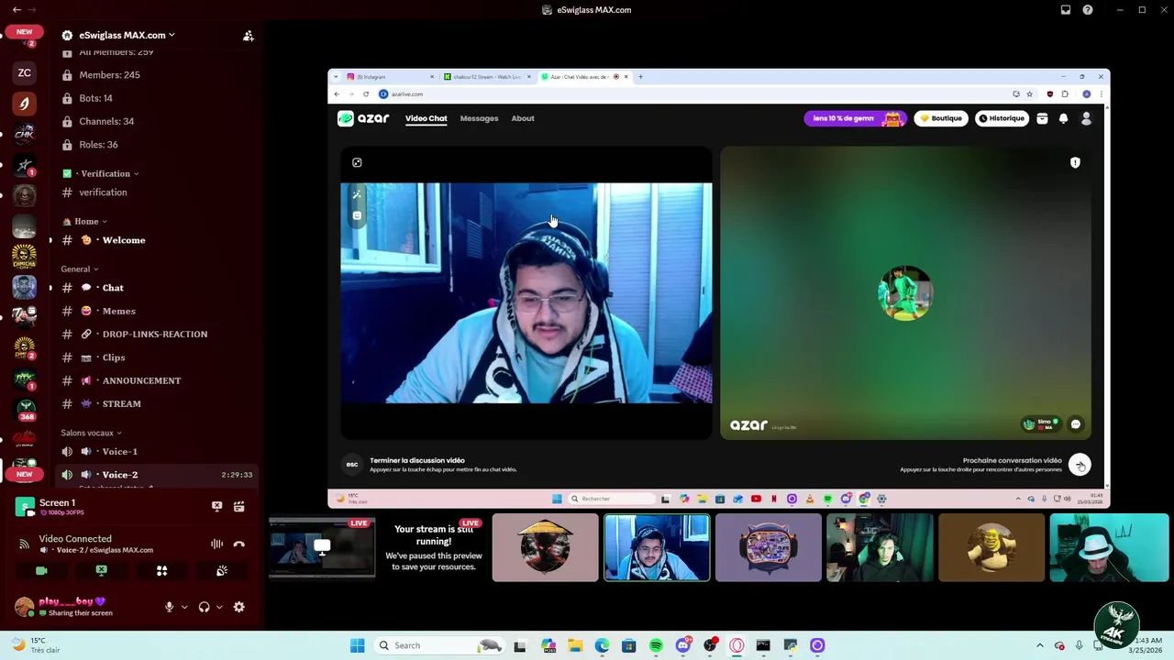Open Azar notifications bell
The image size is (1174, 660).
coord(1064,118)
